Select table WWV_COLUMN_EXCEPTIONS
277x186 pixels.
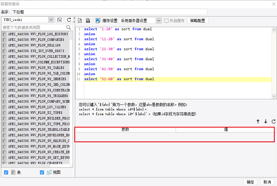point(39,62)
